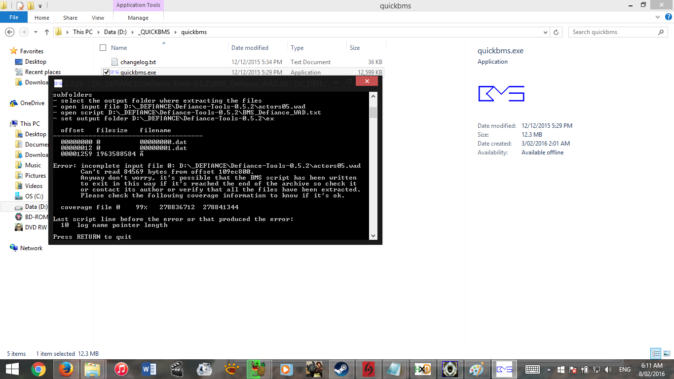Select Data (D:) drive in navigation pane
The image size is (674, 379).
(37, 207)
